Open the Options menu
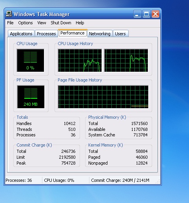The image size is (189, 203). [25, 23]
